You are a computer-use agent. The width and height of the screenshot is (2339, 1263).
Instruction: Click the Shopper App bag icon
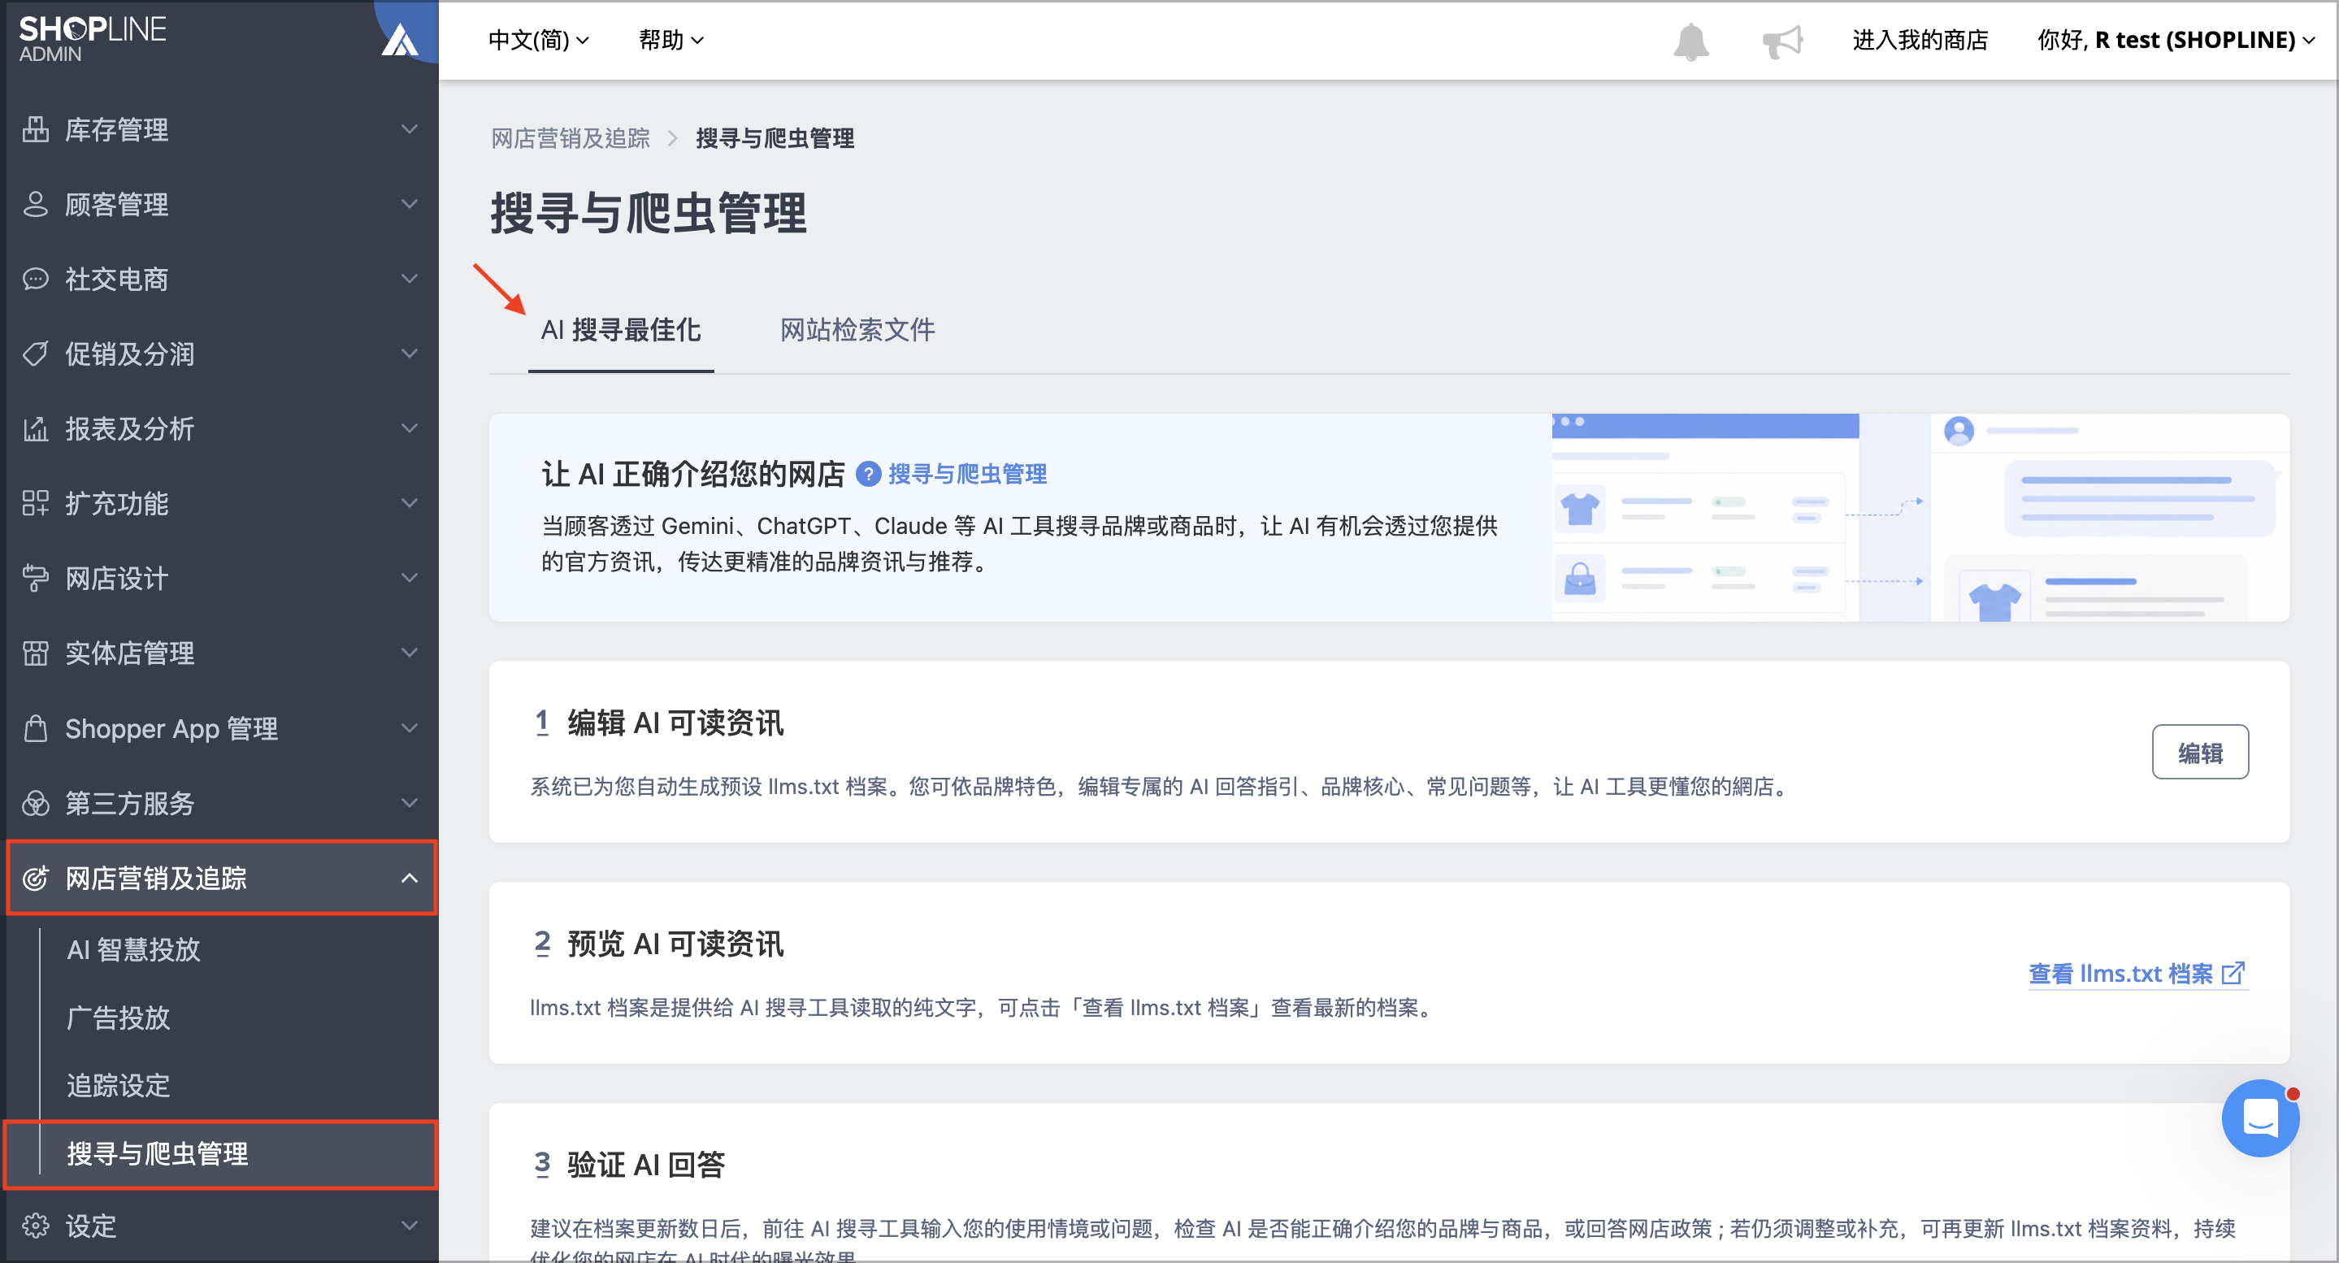(x=36, y=728)
